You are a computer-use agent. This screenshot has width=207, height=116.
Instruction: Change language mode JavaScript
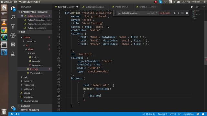click(188, 114)
